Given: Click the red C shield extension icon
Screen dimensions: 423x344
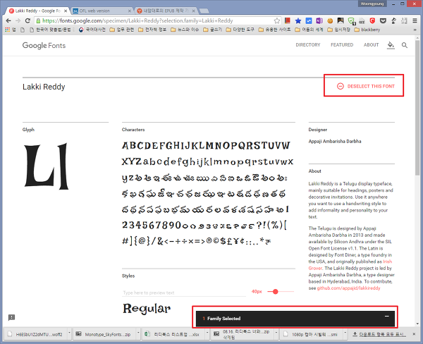Looking at the screenshot, I should tap(372, 20).
